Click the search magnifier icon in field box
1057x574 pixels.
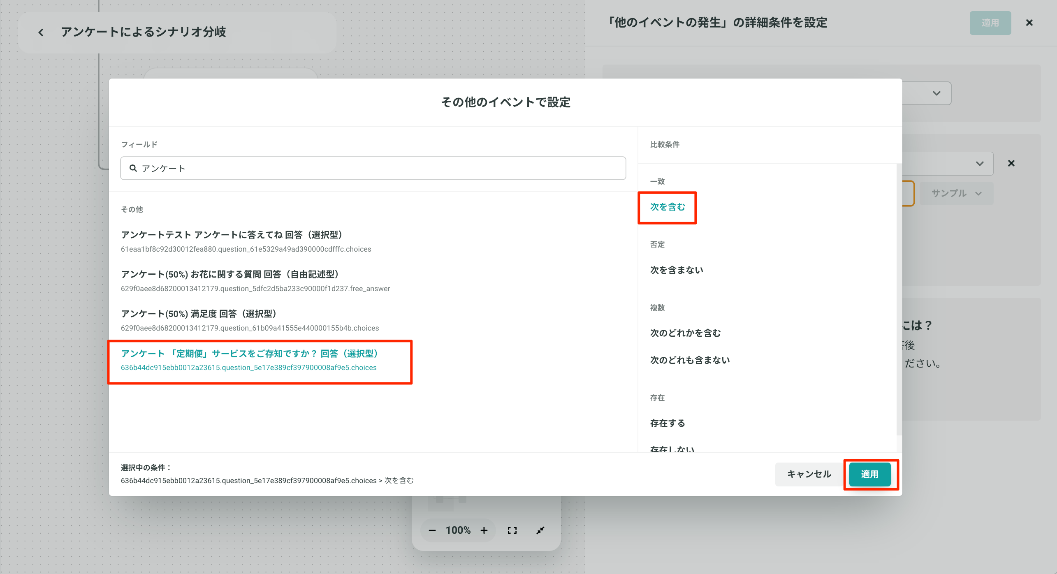[133, 168]
